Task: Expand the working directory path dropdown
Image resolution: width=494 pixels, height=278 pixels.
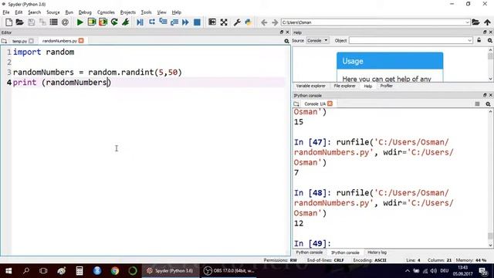Action: tap(467, 22)
